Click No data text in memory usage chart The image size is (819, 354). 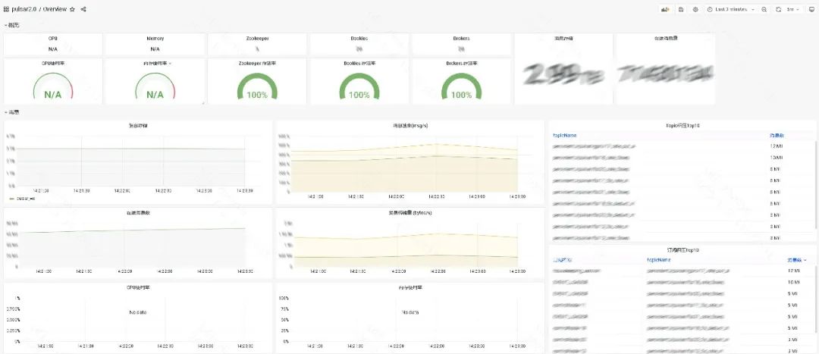410,312
